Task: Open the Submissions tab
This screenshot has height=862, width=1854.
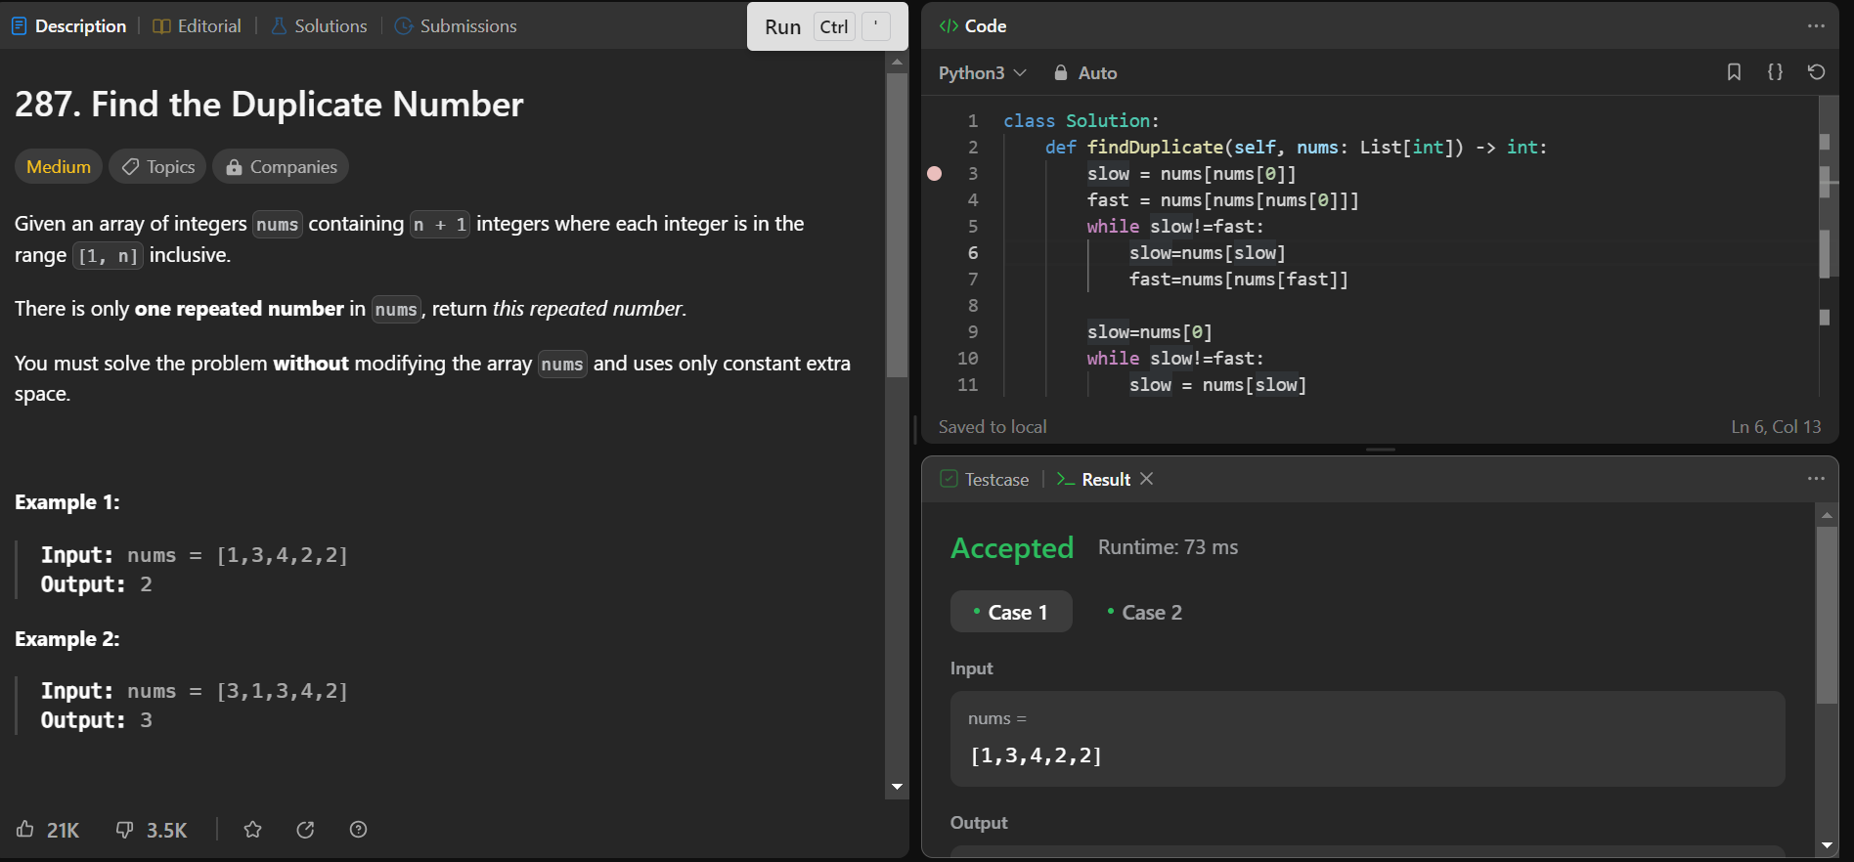Action: (x=456, y=26)
